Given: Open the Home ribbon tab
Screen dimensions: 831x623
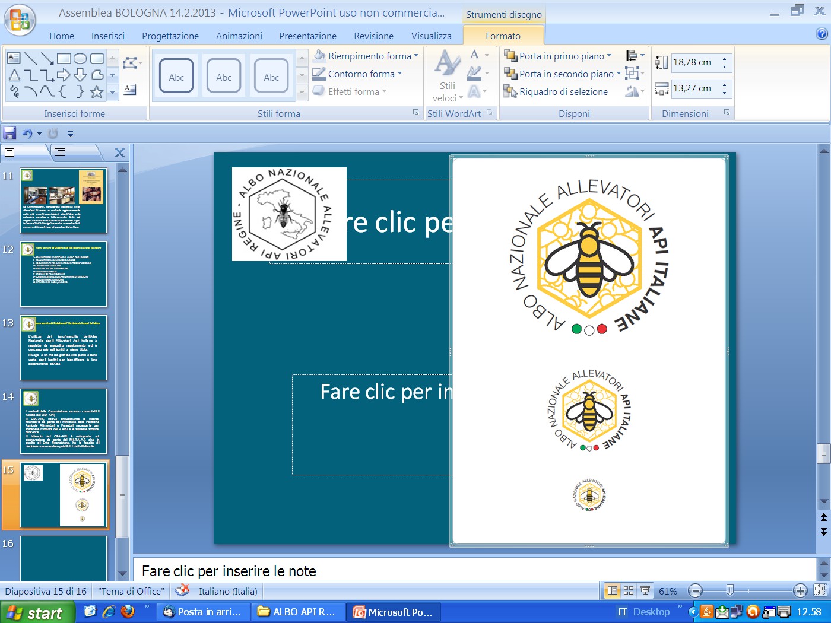Looking at the screenshot, I should click(x=62, y=36).
